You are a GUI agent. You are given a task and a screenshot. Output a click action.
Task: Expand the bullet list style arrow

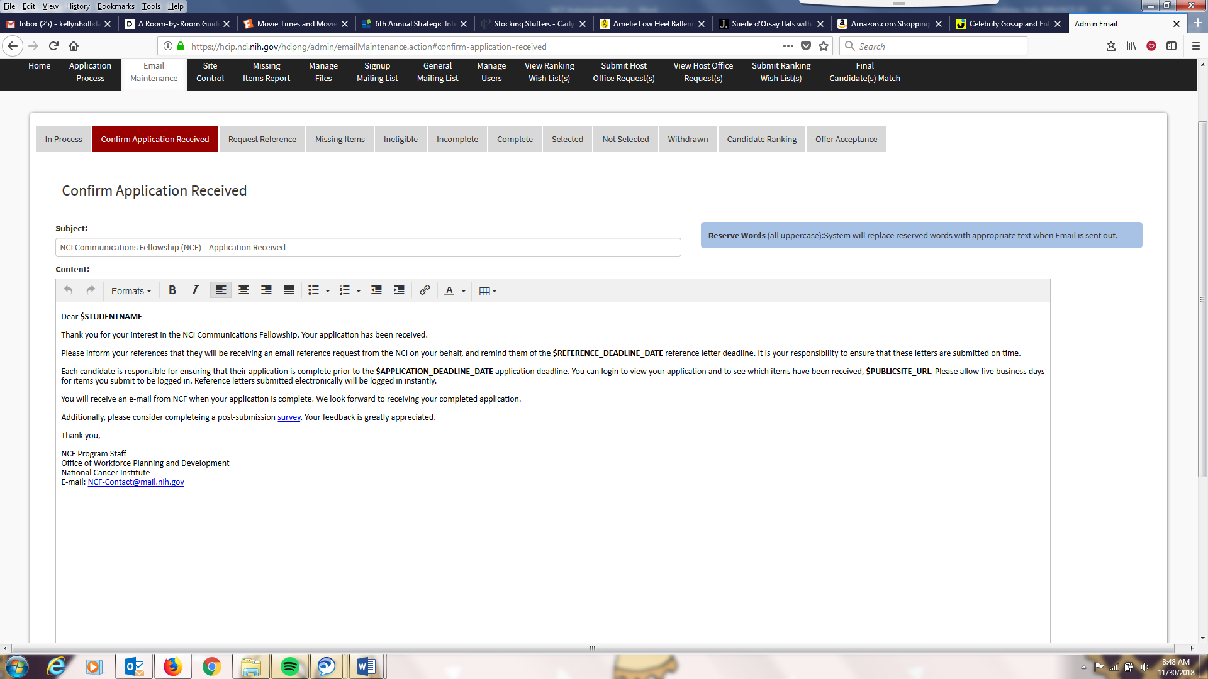[x=328, y=291]
